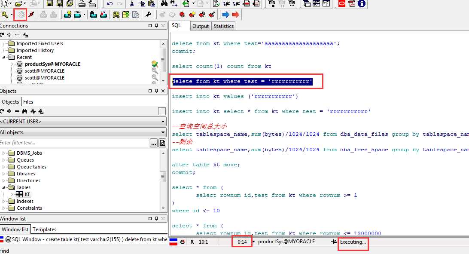This screenshot has width=469, height=254.
Task: Select the Imported History folder
Action: click(x=35, y=50)
